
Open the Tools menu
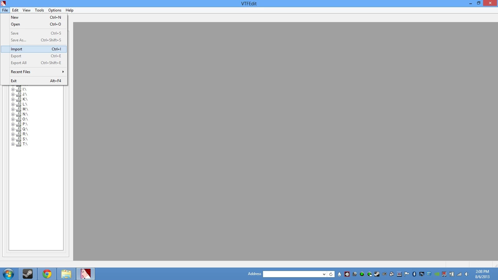[x=39, y=10]
